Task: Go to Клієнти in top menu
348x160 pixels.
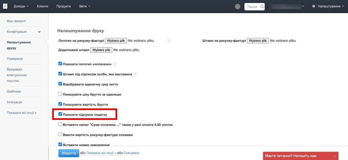Action: (x=43, y=6)
